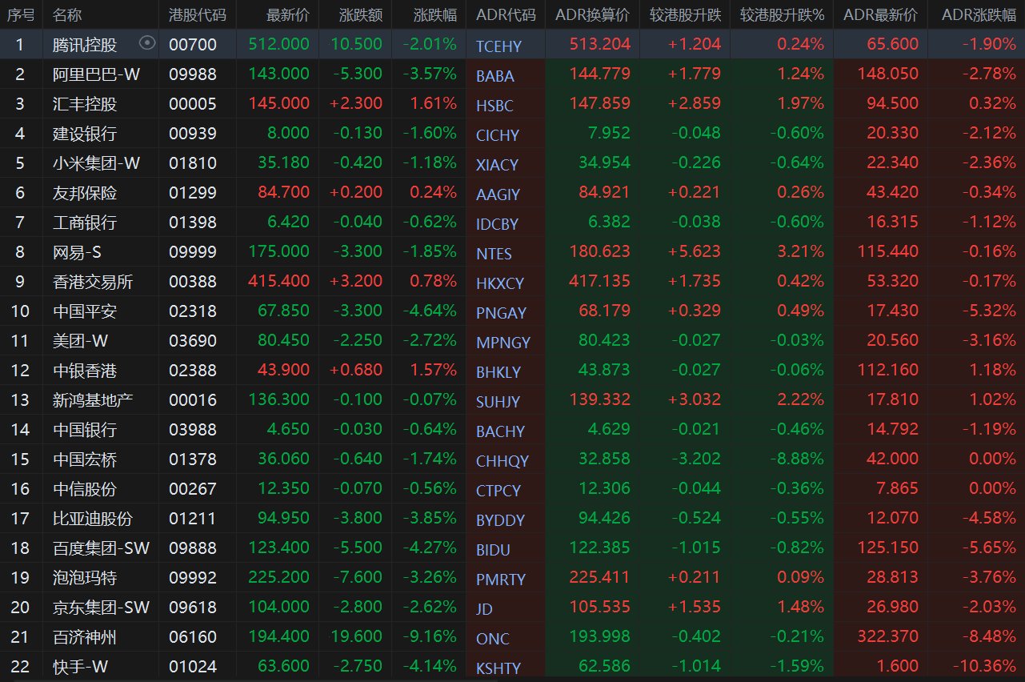1025x682 pixels.
Task: Click HK stock code 00700
Action: coord(193,45)
